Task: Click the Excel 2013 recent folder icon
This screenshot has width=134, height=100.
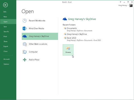Action: 65,38
